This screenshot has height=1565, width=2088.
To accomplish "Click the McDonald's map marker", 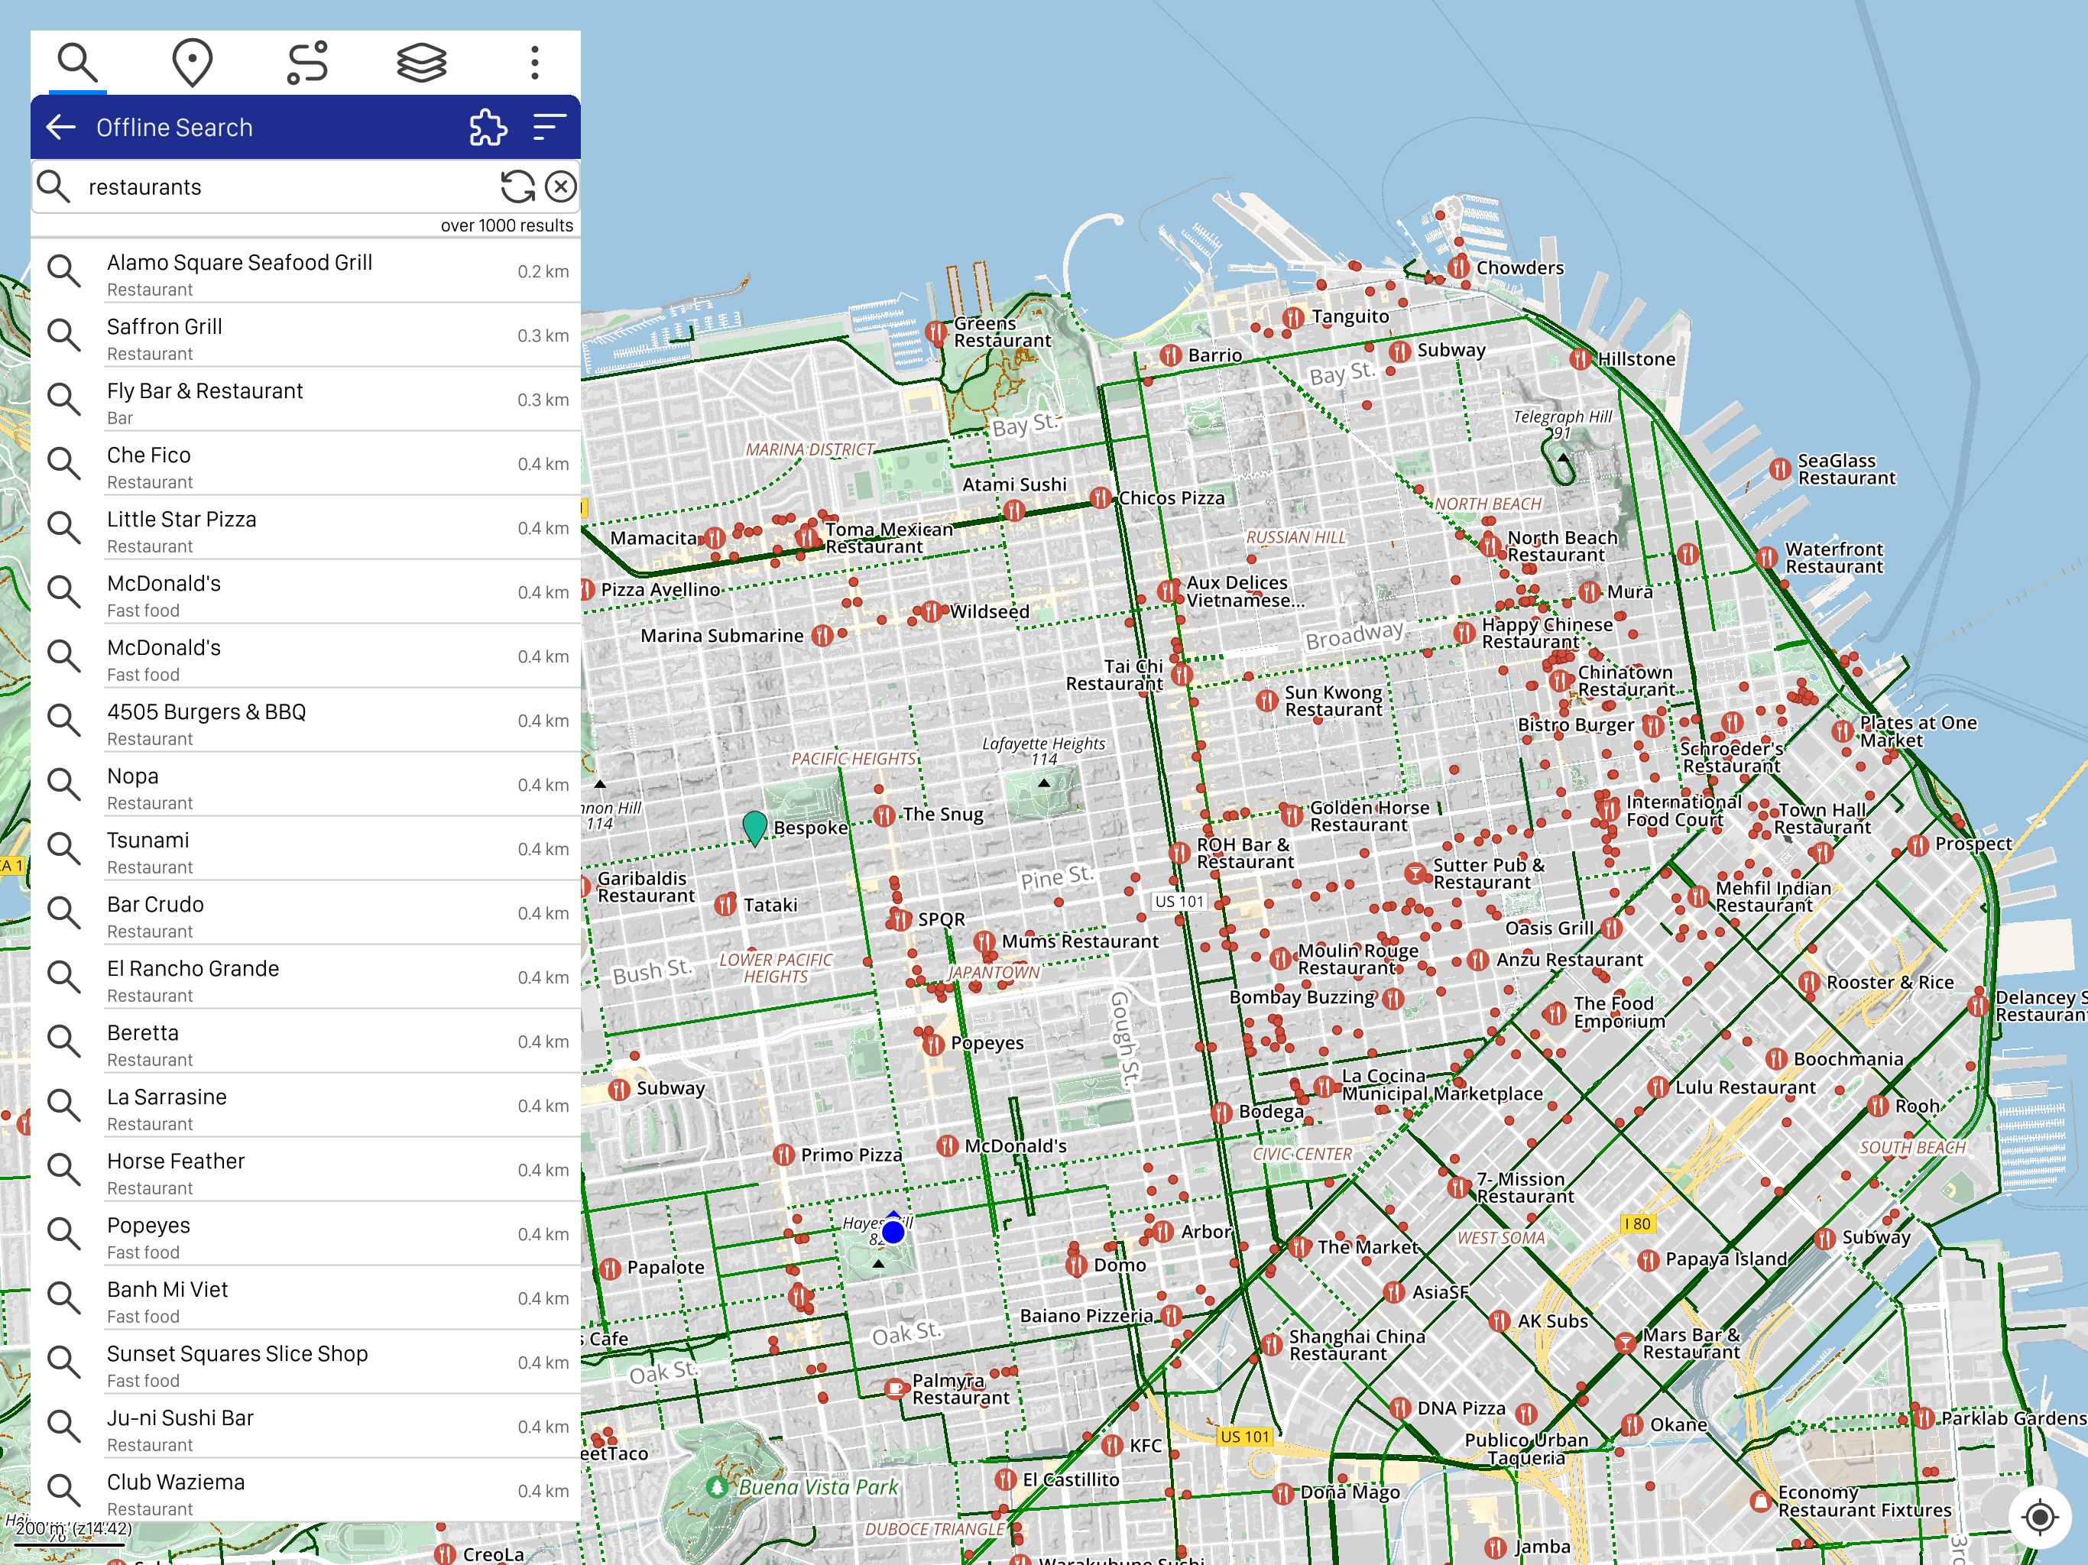I will coord(947,1145).
